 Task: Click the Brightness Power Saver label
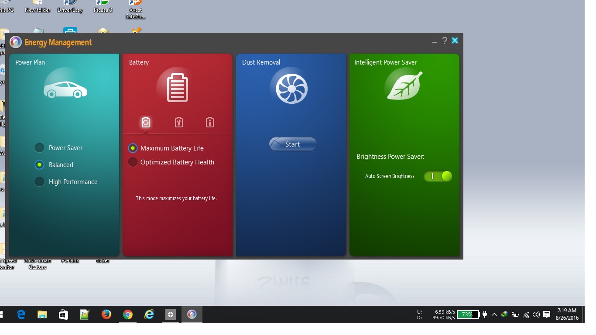[x=390, y=157]
